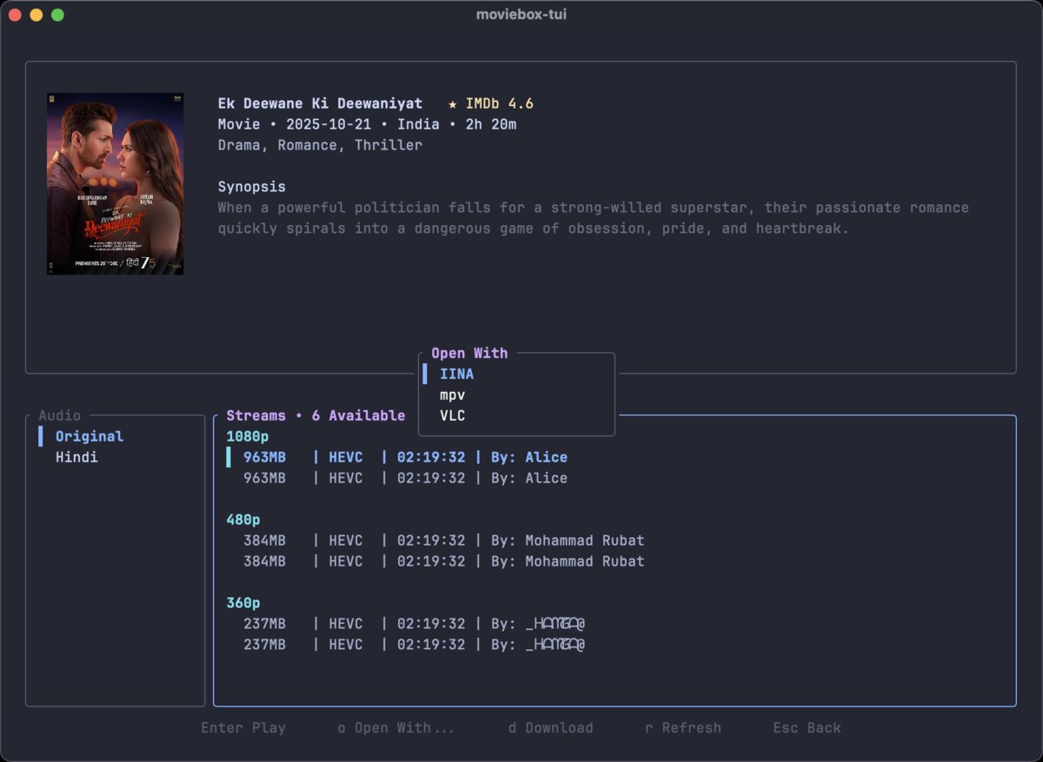Click the Streams 6 Available panel title
This screenshot has height=762, width=1043.
(316, 415)
